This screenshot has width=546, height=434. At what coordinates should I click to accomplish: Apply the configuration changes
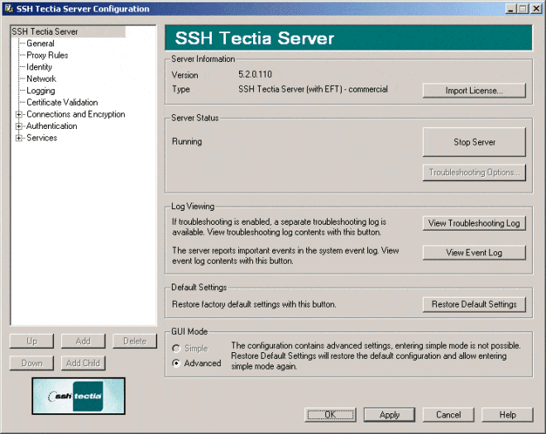(390, 415)
